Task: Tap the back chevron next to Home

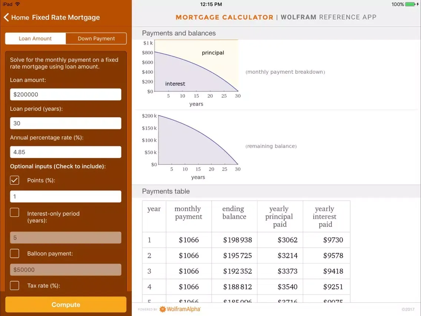Action: point(6,17)
